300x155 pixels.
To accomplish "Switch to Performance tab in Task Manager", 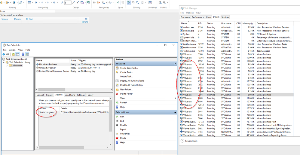I will pos(198,17).
